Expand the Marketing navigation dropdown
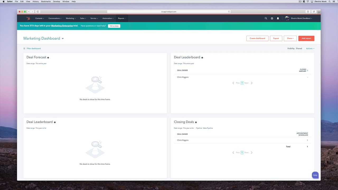 (71, 18)
